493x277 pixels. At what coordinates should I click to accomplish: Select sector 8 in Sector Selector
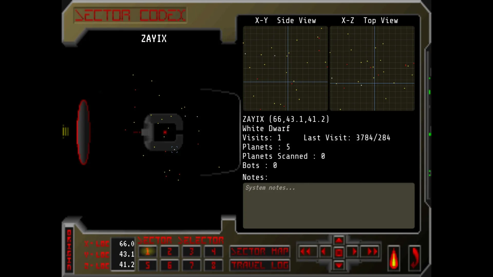click(x=213, y=265)
